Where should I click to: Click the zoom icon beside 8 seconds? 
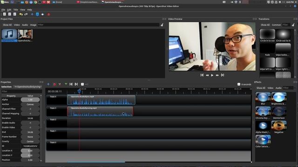239,84
